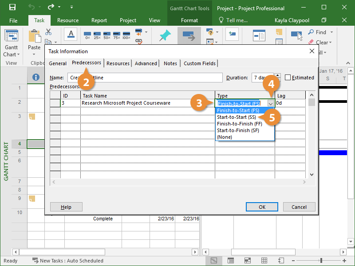Pick (None) in the Type dropdown list
The image size is (355, 266).
224,137
